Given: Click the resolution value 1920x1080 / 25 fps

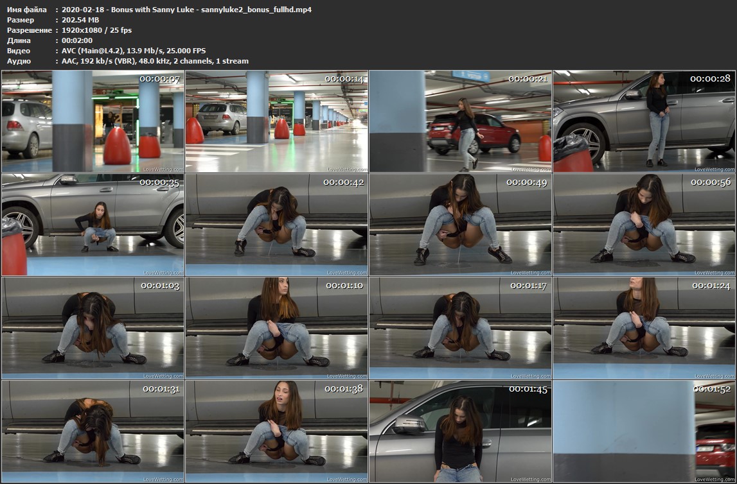Looking at the screenshot, I should point(97,30).
